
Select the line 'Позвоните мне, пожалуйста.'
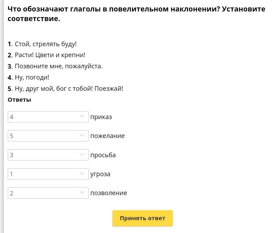pos(58,66)
